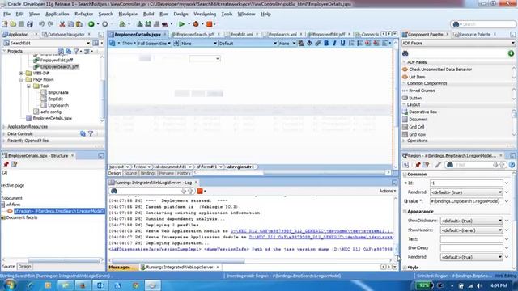
Task: Click the numbered list icon in editor toolbar
Action: click(351, 43)
